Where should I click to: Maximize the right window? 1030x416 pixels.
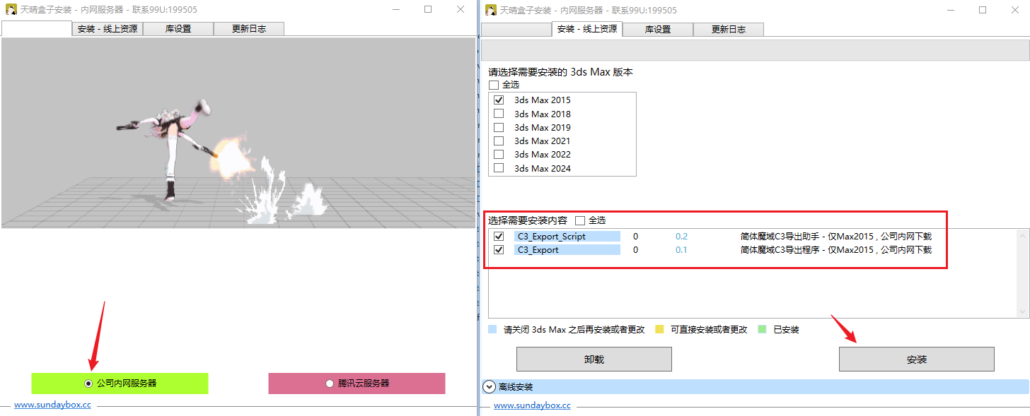tap(983, 10)
